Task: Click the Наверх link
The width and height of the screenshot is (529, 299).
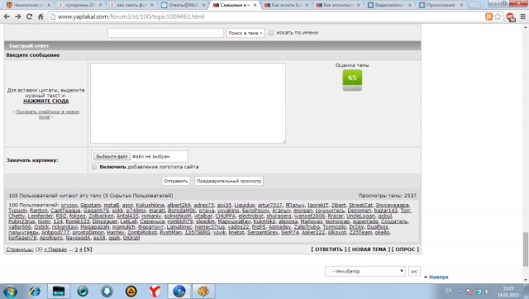Action: pyautogui.click(x=439, y=277)
